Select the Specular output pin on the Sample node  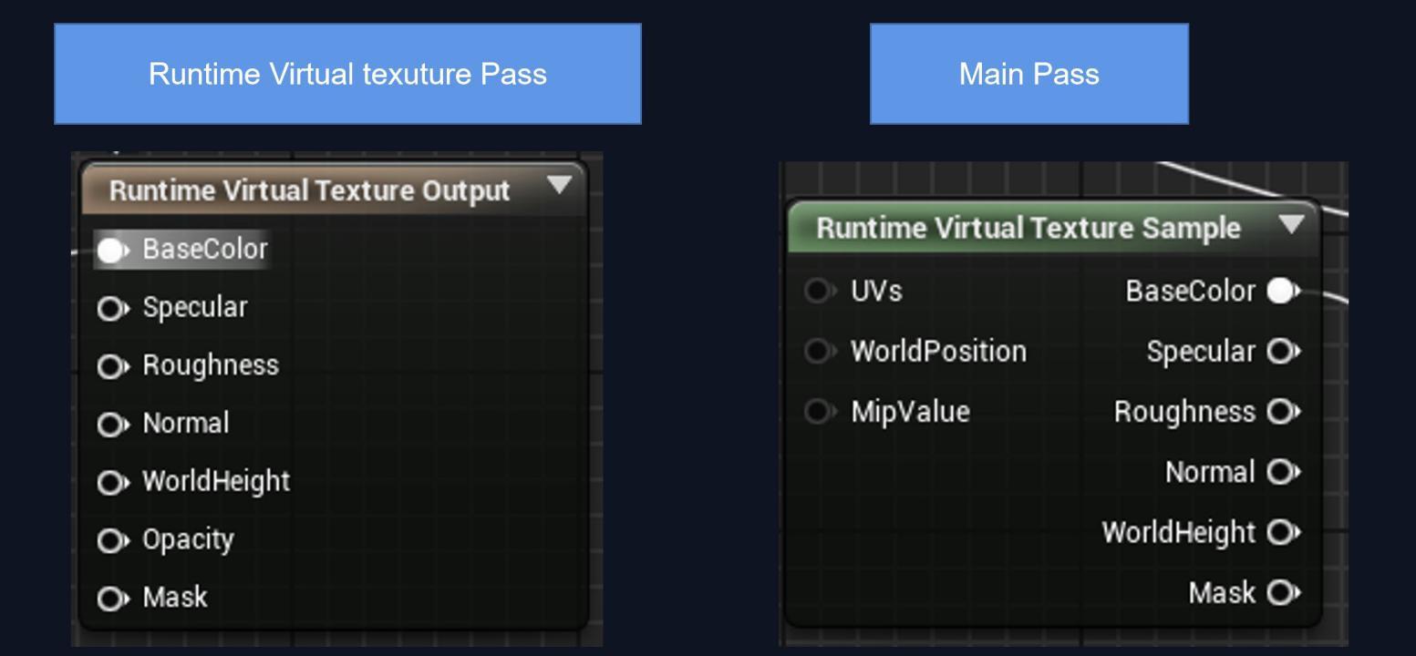pos(1283,353)
